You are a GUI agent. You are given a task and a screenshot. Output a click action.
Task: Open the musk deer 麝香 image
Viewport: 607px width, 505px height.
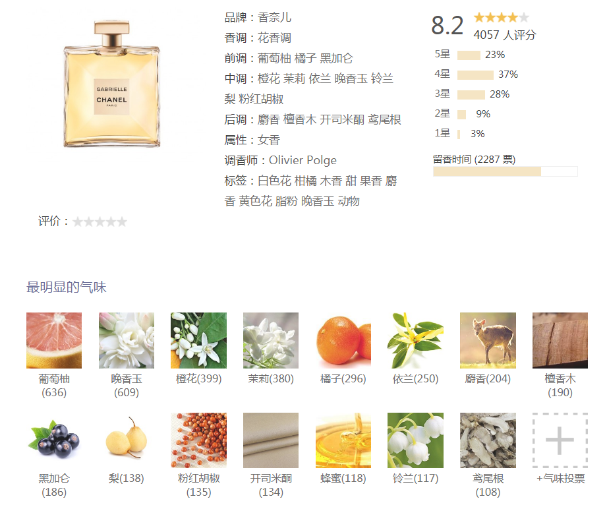(x=488, y=340)
